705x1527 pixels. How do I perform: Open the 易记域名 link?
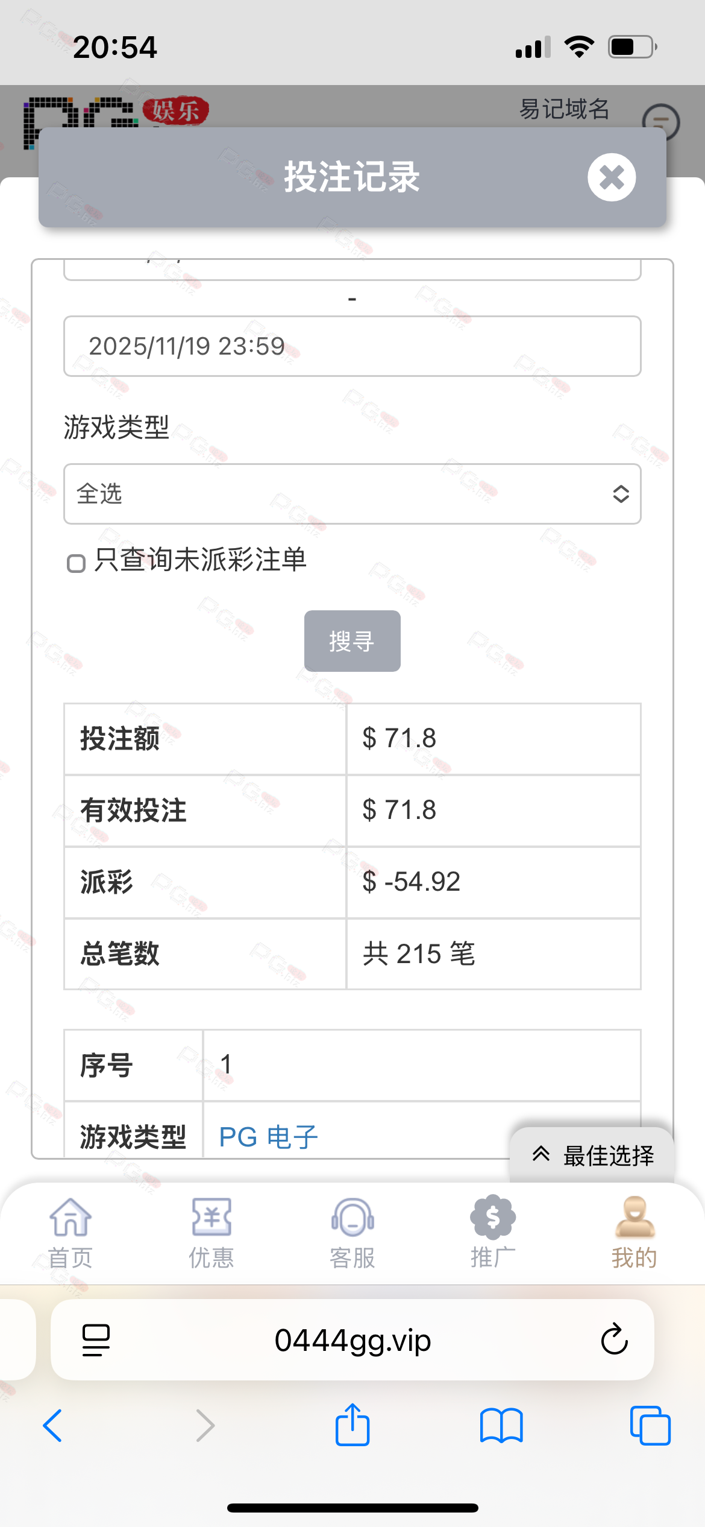tap(564, 109)
